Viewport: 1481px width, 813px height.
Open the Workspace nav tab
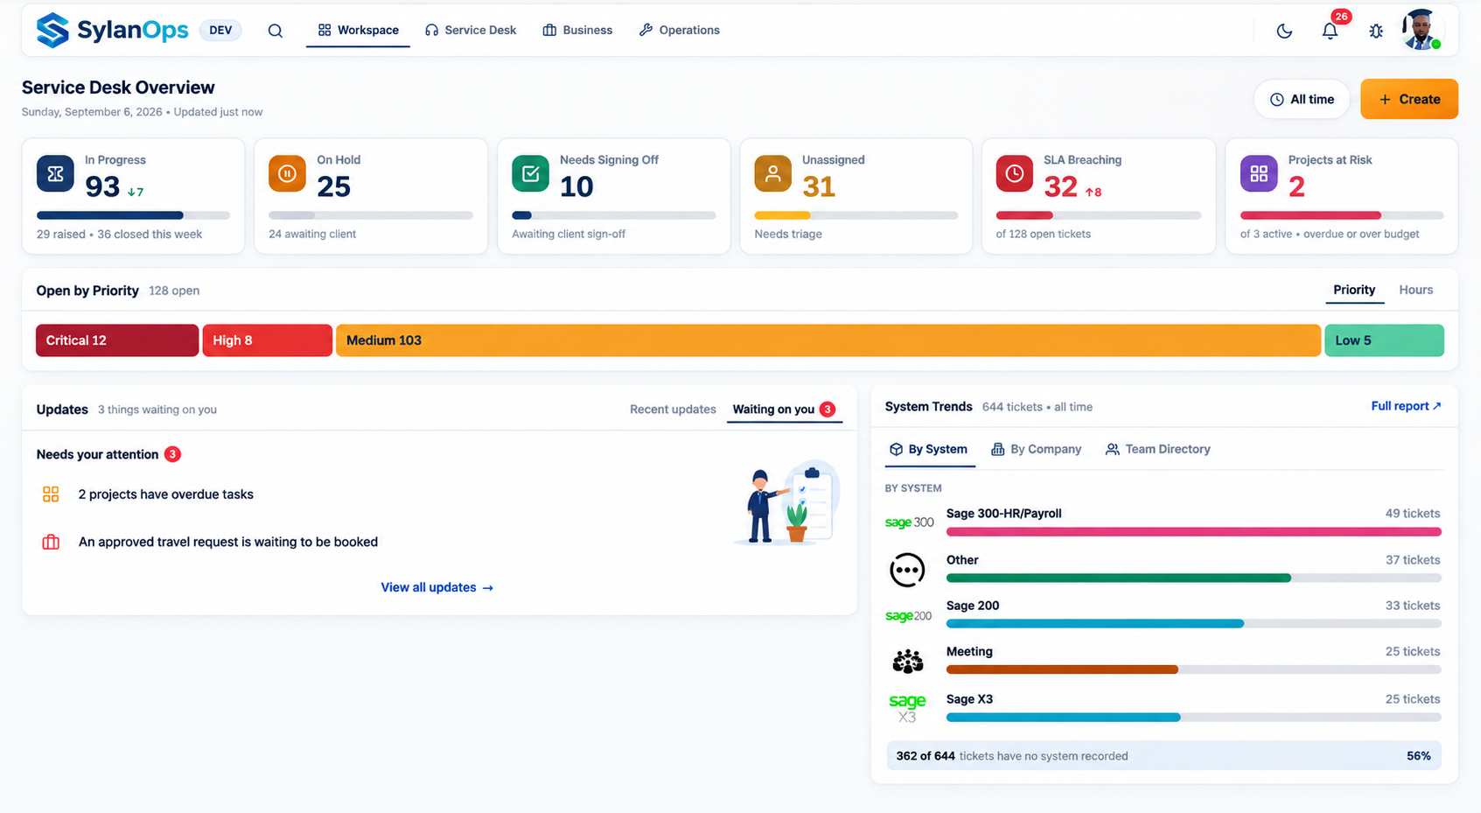tap(358, 30)
